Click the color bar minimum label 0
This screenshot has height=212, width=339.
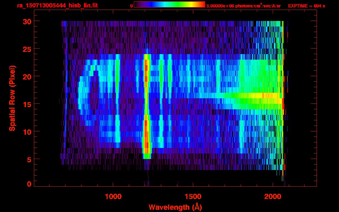[131, 6]
